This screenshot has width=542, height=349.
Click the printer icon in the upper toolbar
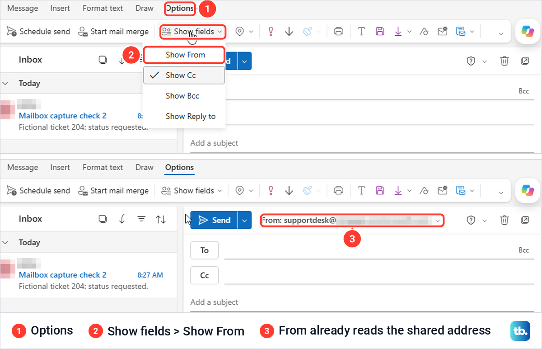point(338,31)
